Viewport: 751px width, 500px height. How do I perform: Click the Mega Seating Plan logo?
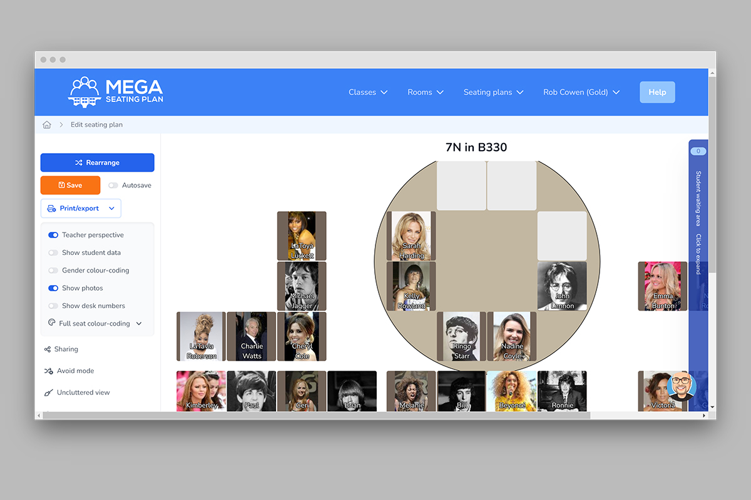116,91
